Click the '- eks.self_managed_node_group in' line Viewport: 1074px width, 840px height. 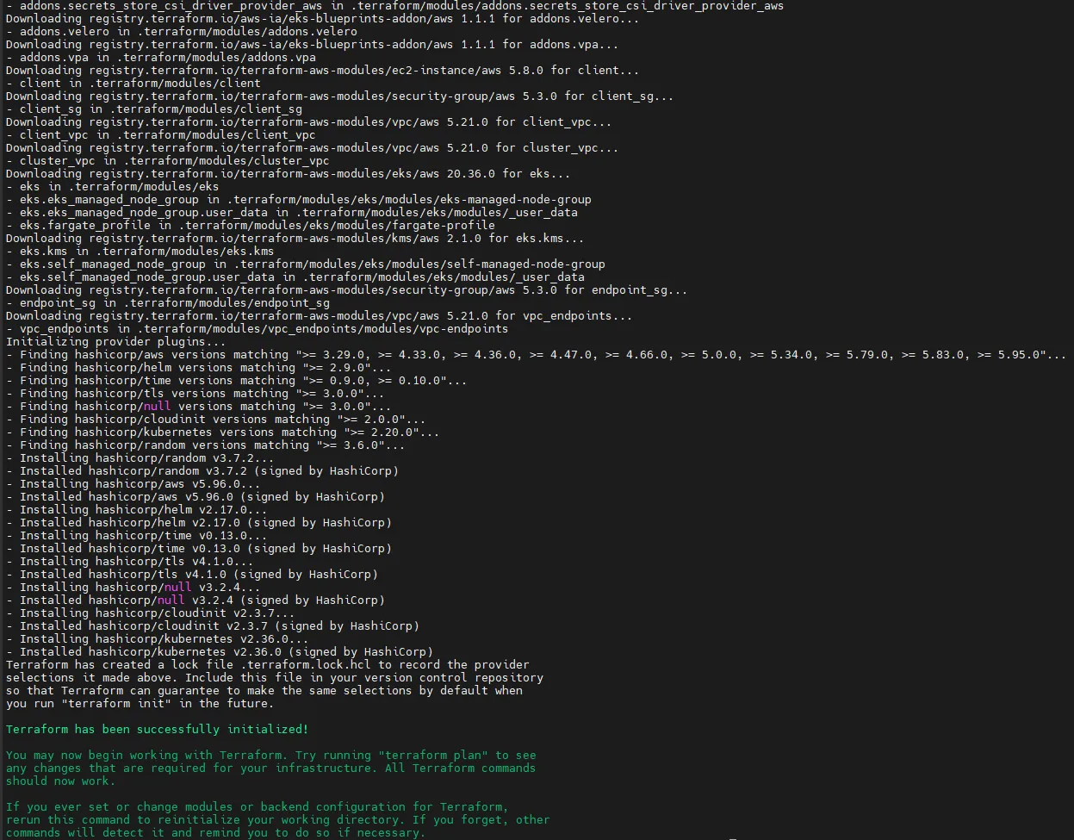[x=306, y=264]
